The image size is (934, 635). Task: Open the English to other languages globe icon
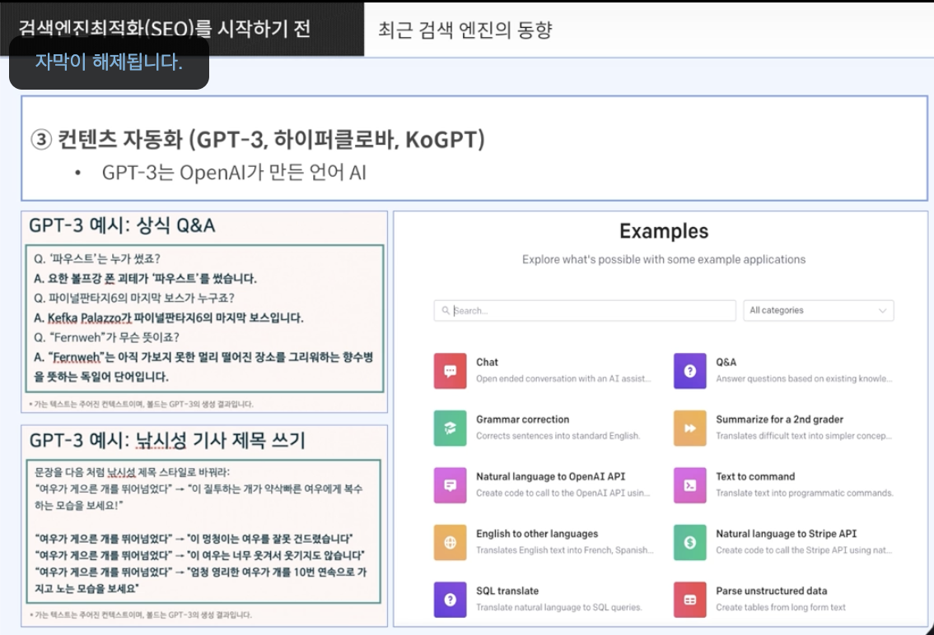click(x=450, y=542)
